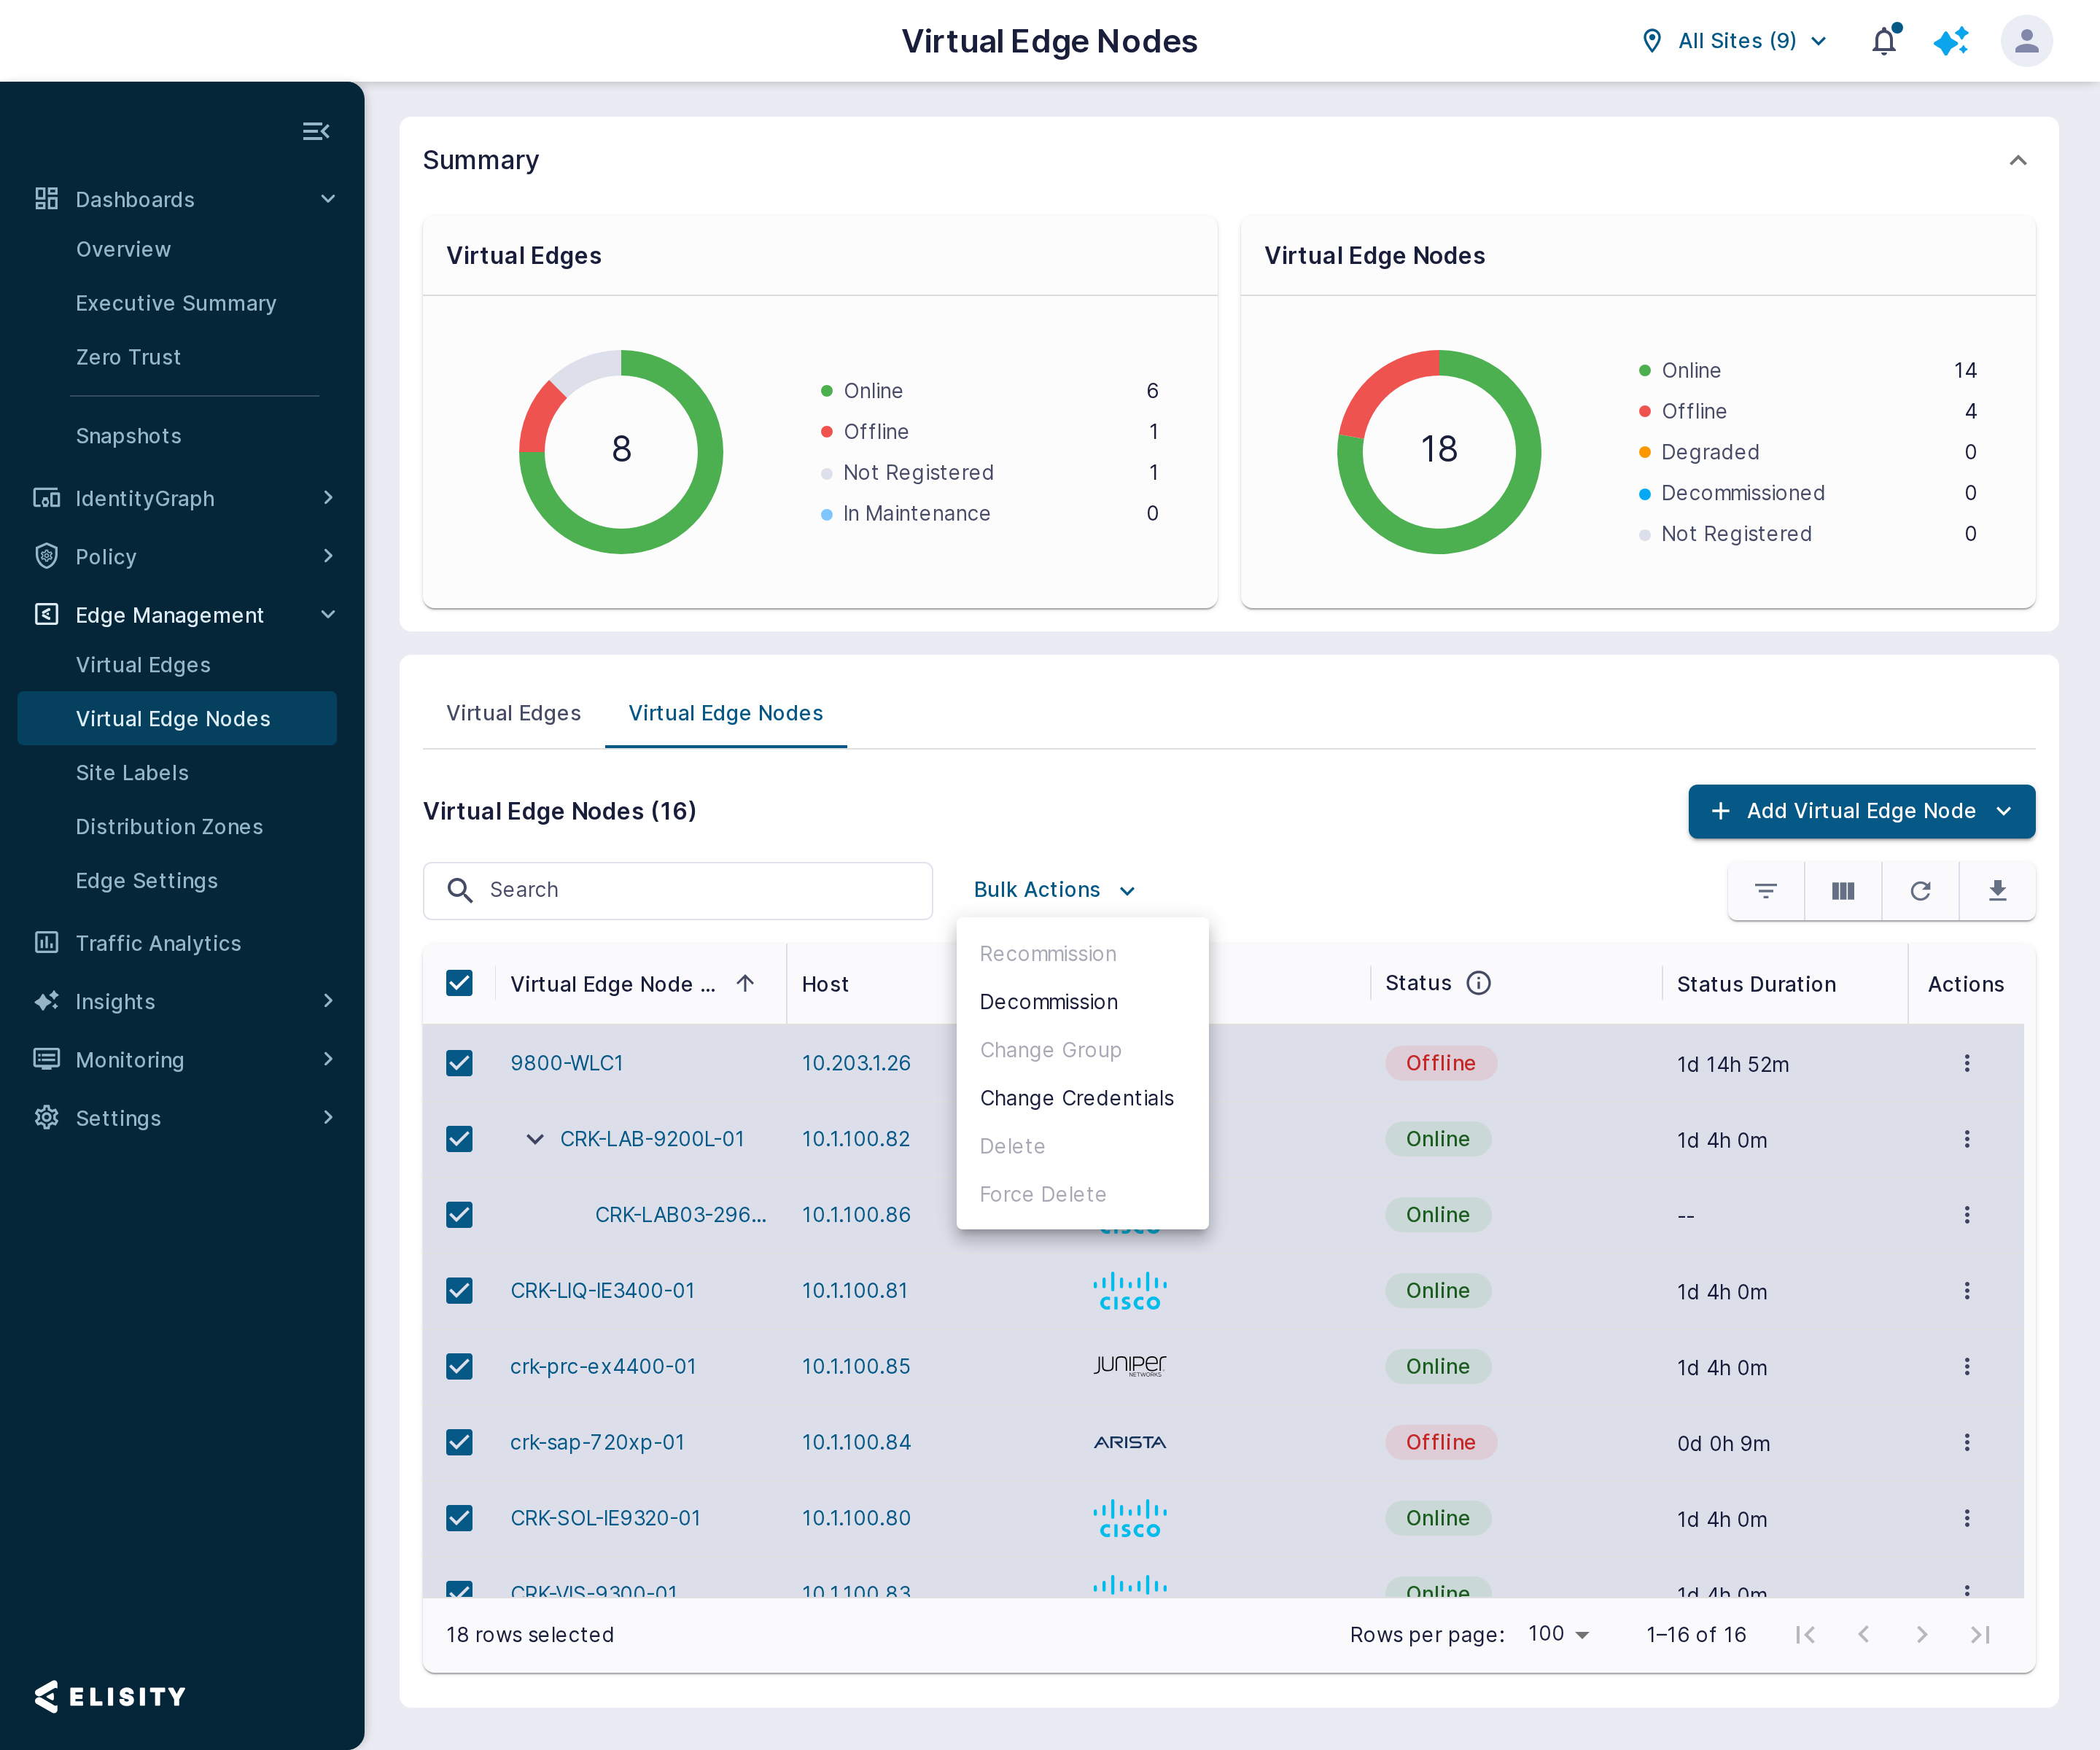
Task: Collapse the sidebar menu icon
Action: tap(316, 131)
